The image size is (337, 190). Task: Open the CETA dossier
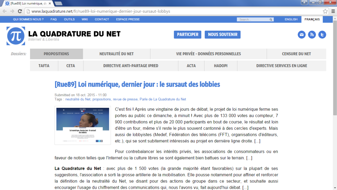(x=71, y=66)
